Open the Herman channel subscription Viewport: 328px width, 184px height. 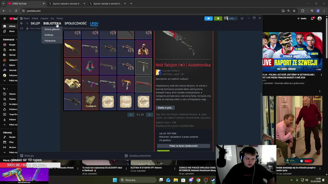click(9, 55)
